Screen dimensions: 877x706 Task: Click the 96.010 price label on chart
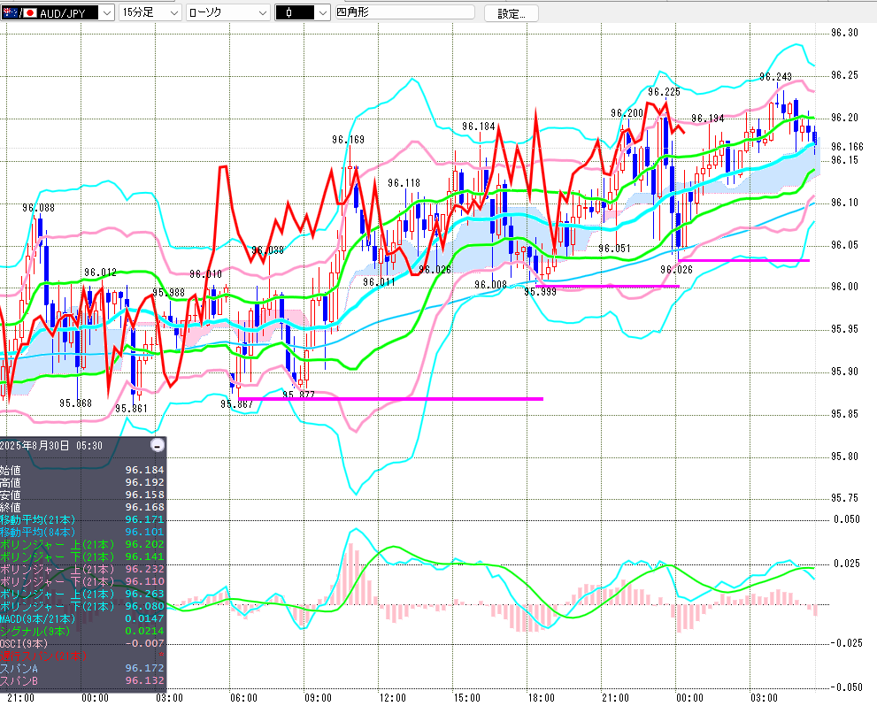coord(205,274)
